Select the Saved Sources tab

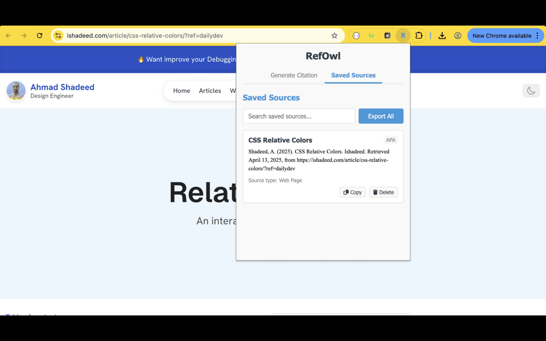353,75
